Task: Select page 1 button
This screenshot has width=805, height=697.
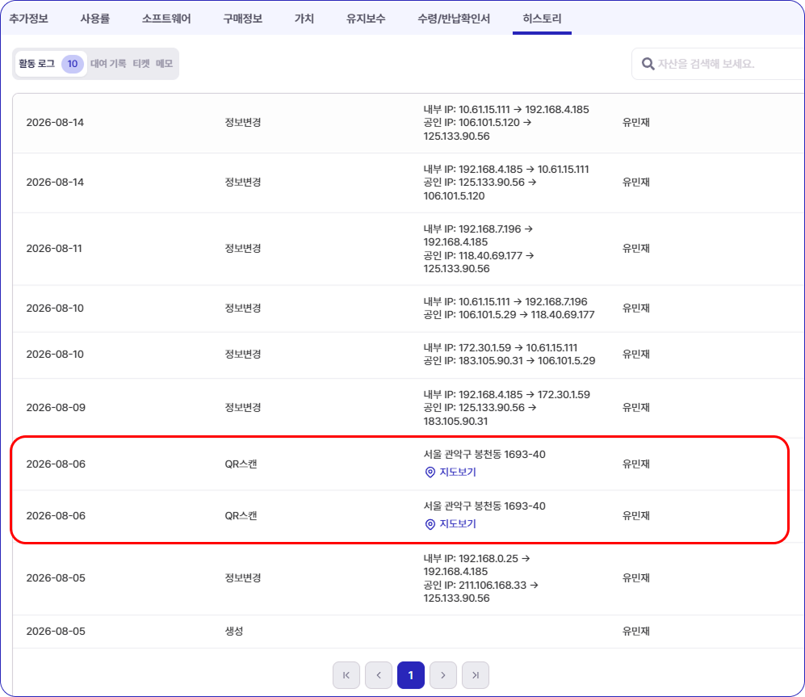Action: pyautogui.click(x=411, y=675)
